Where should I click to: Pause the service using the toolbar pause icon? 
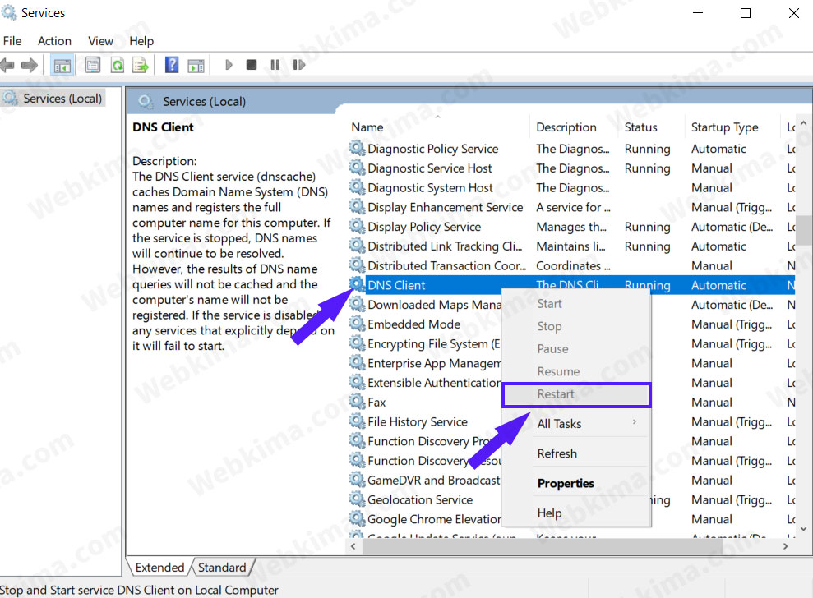(x=275, y=65)
